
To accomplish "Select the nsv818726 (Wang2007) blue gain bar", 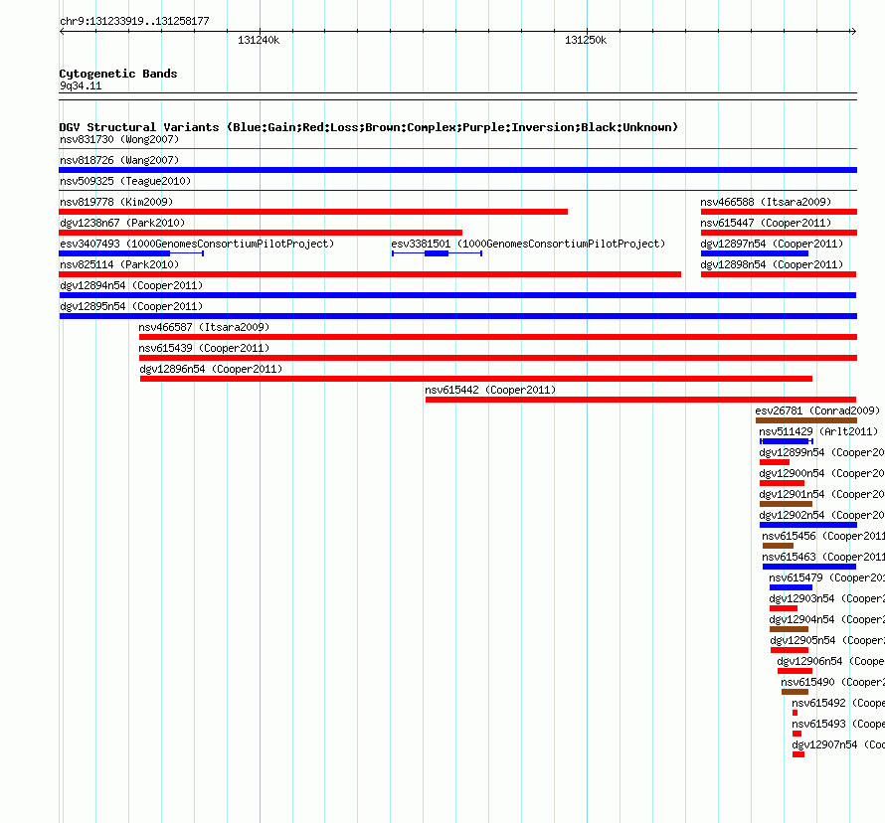I will pos(457,170).
